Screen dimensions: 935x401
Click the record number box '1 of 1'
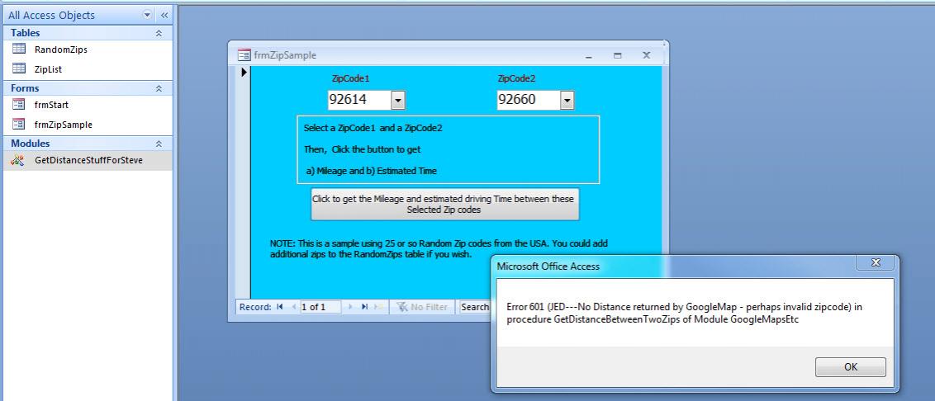coord(320,307)
